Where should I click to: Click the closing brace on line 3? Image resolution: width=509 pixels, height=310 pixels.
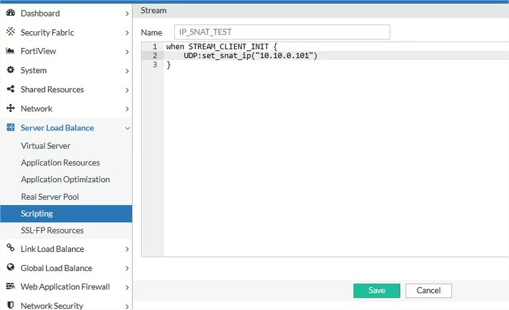tap(169, 65)
